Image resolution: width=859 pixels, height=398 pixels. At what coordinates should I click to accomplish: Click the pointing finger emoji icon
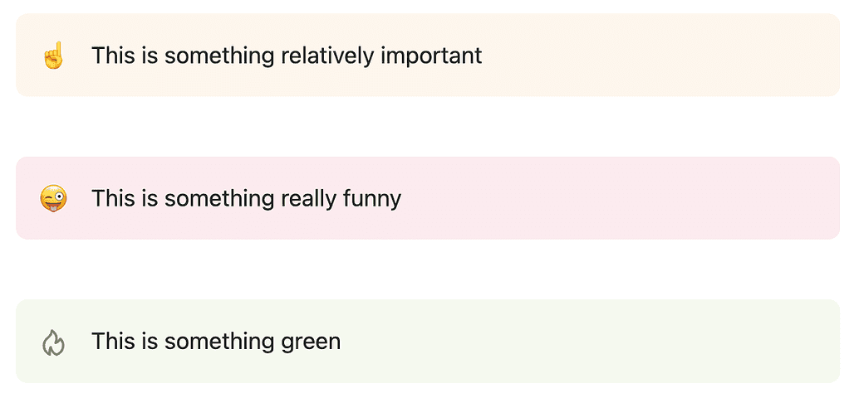pyautogui.click(x=53, y=56)
